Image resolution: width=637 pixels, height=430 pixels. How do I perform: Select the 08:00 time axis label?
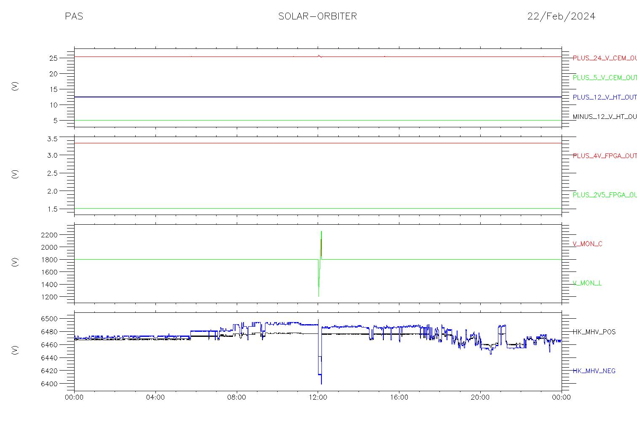click(237, 397)
